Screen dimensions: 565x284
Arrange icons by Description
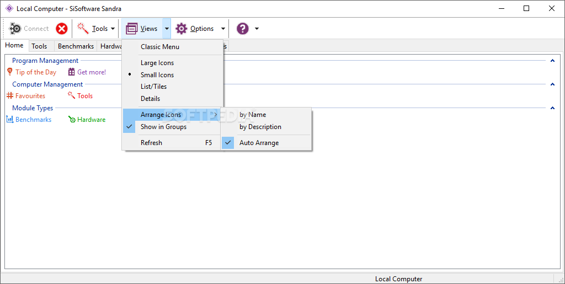pos(266,127)
